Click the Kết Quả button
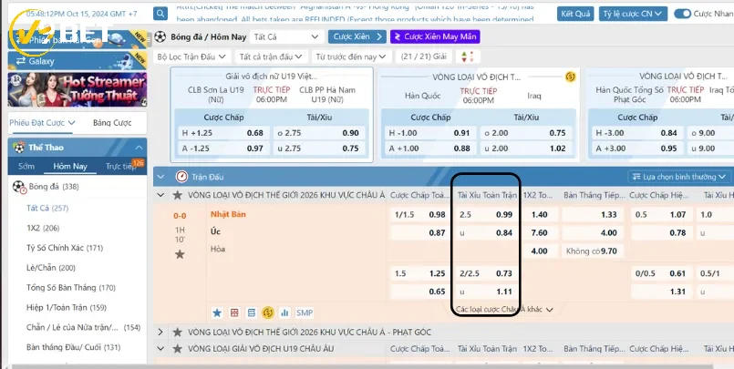734x369 pixels. (x=575, y=14)
